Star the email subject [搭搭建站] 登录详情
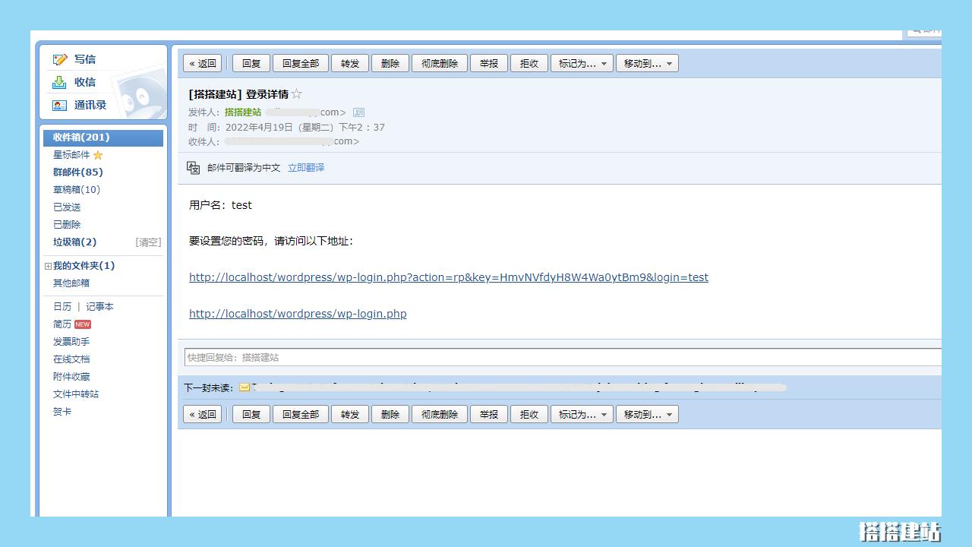The width and height of the screenshot is (972, 547). 295,94
